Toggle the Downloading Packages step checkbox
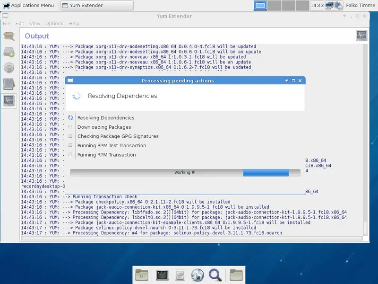Screen dimensions: 378x284 (x=70, y=127)
